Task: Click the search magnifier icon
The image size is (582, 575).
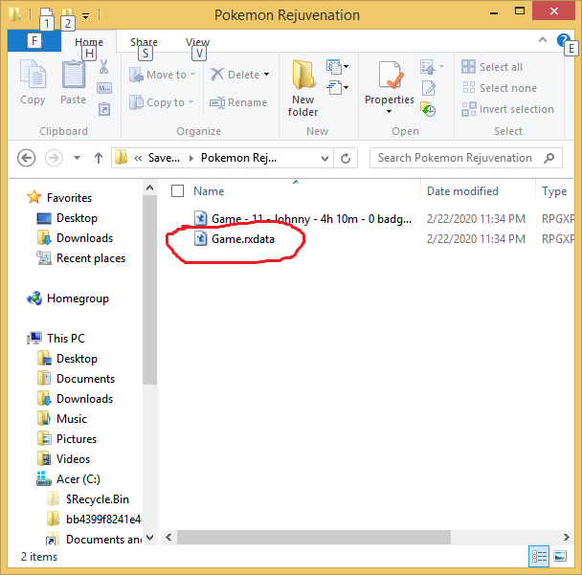Action: tap(548, 158)
